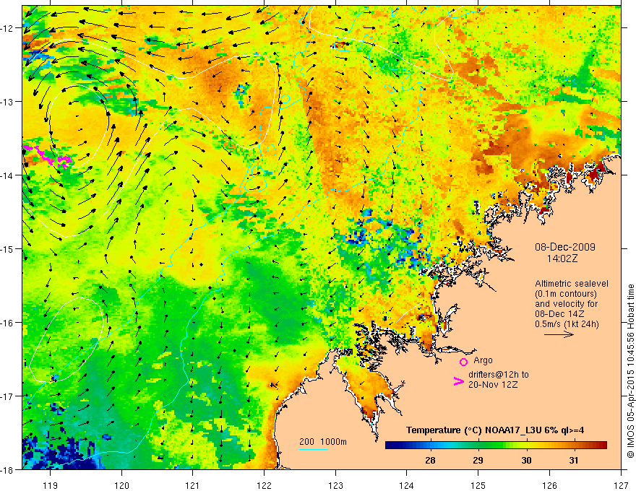Viewport: 636px width, 491px height.
Task: Click the latitude axis label -17
Action: (x=7, y=396)
